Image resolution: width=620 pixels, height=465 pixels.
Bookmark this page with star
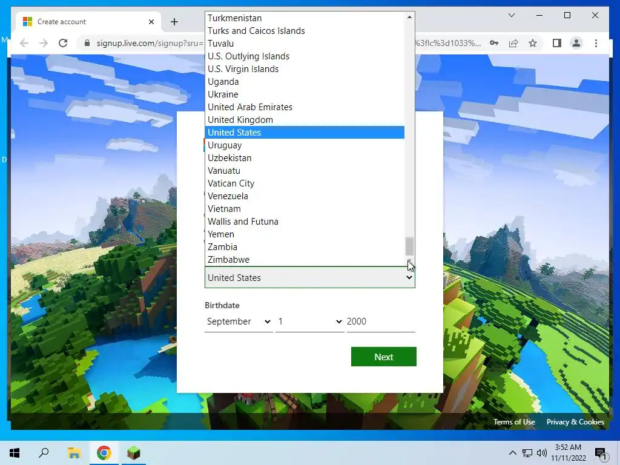click(x=533, y=43)
